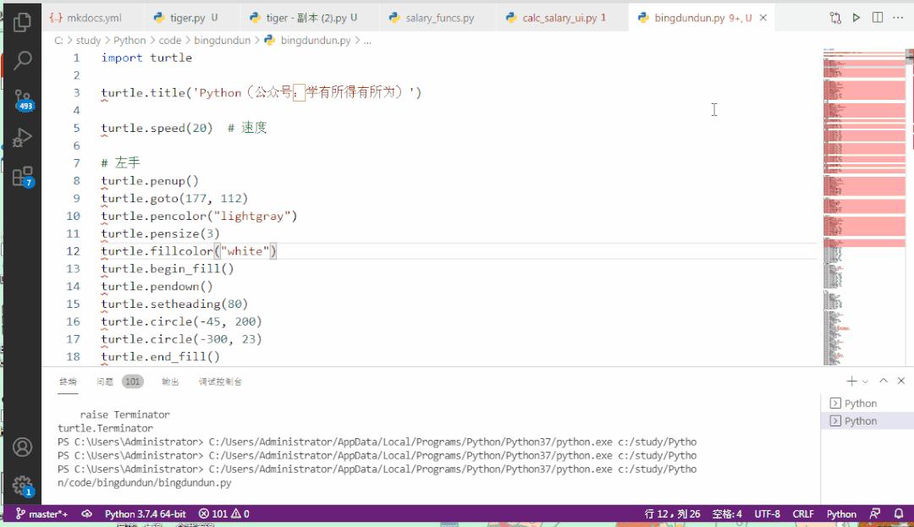The width and height of the screenshot is (914, 527).
Task: Select Python 3.7.4 64-bit interpreter status item
Action: point(146,513)
